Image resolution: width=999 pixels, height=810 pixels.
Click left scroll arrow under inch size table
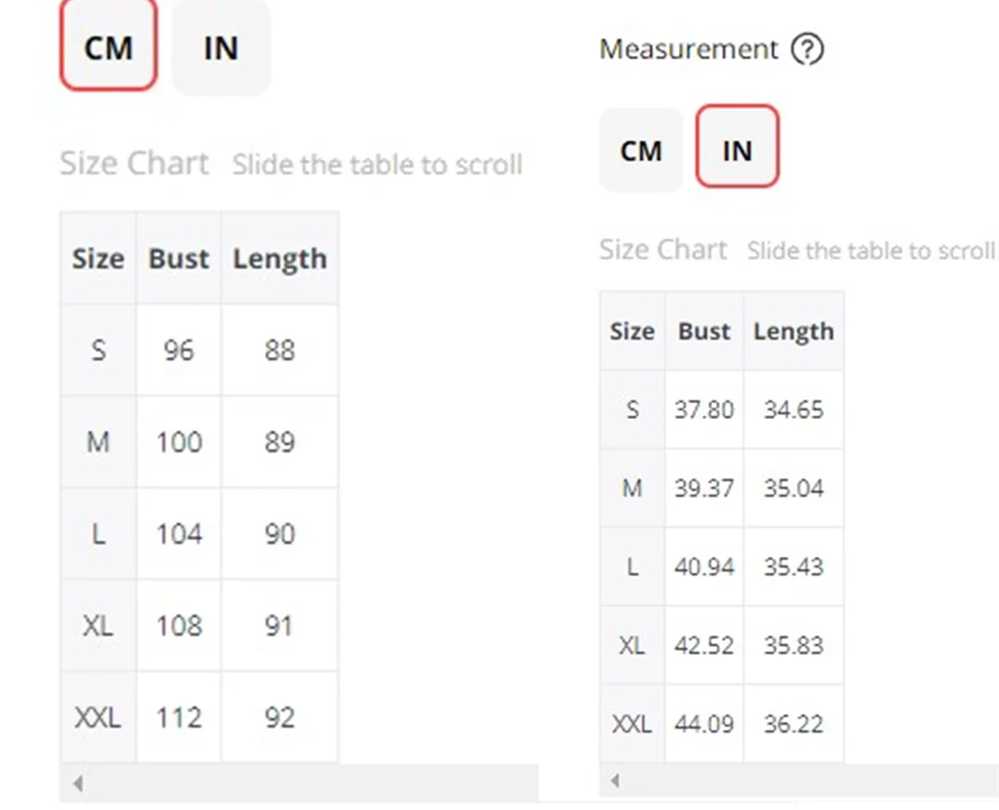(x=615, y=780)
